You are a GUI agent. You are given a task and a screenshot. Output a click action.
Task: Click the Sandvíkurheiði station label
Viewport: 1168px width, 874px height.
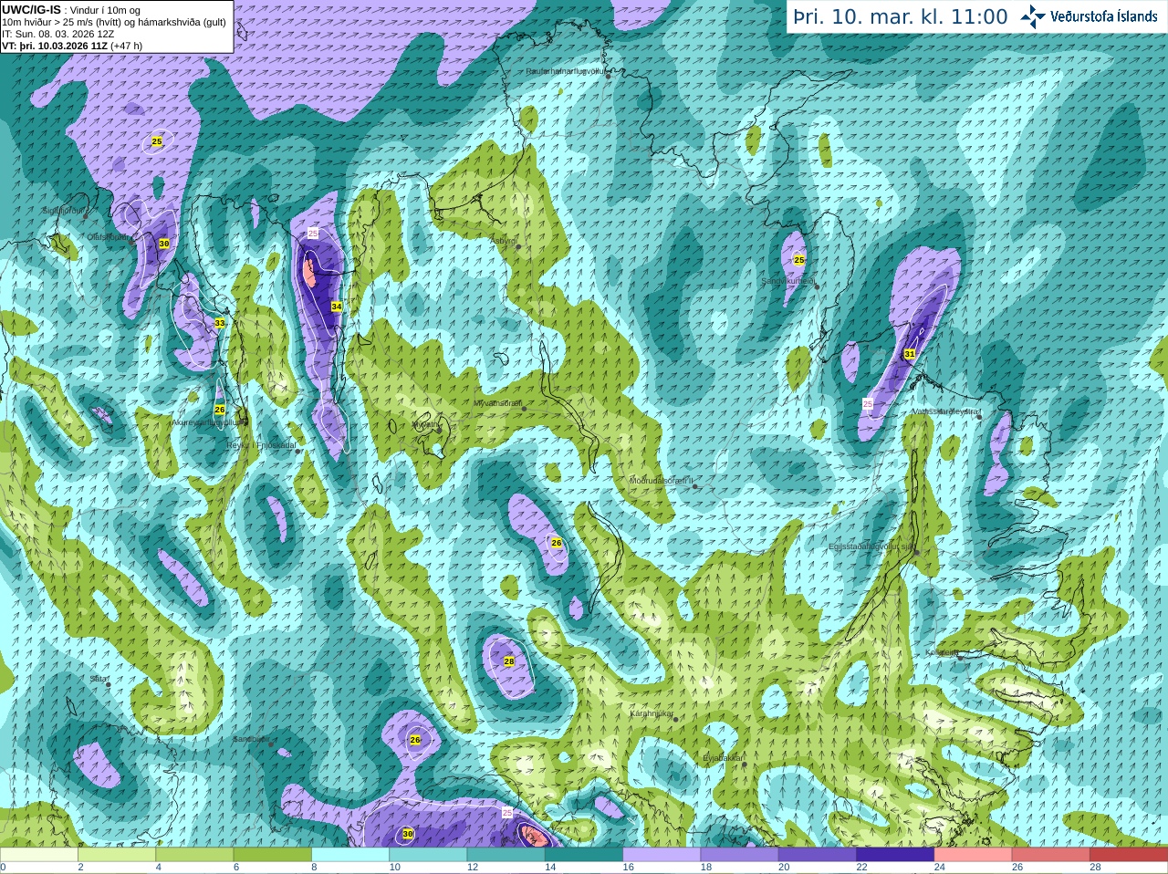[x=787, y=281]
